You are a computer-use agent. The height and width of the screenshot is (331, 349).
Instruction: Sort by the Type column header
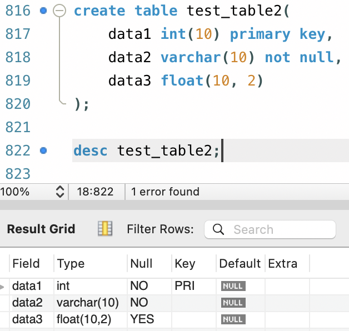(x=91, y=264)
